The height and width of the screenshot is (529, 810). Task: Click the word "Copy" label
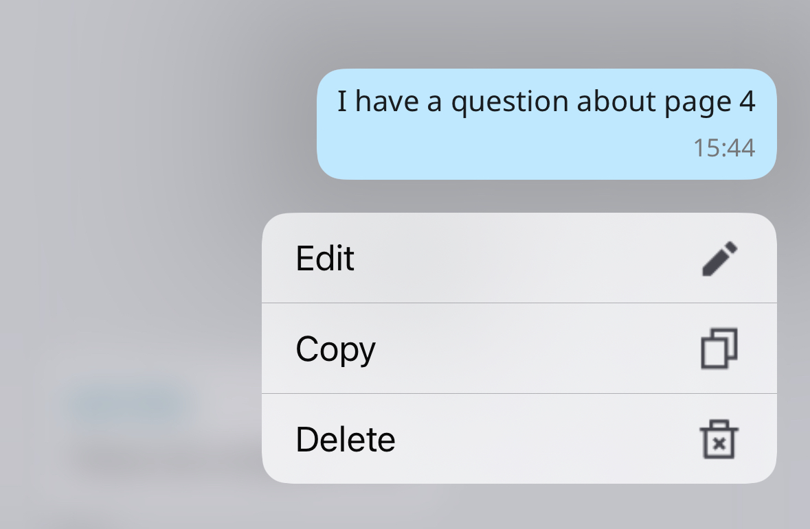click(335, 350)
